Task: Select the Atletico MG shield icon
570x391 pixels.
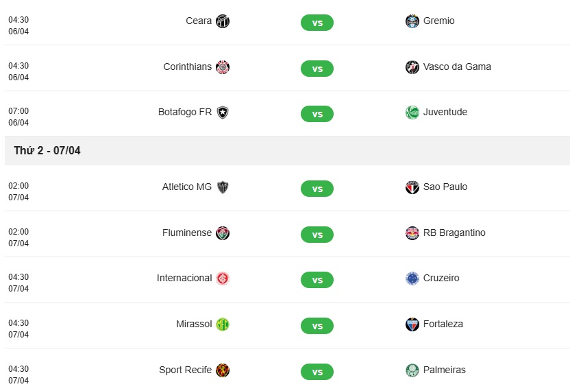Action: click(x=223, y=187)
